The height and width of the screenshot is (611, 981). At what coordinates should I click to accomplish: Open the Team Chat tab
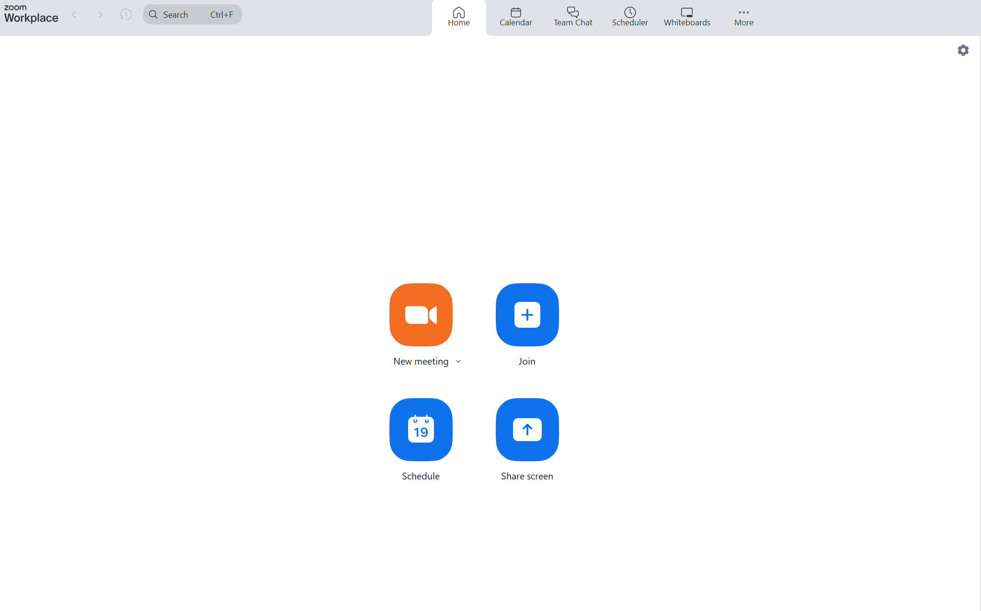click(573, 17)
